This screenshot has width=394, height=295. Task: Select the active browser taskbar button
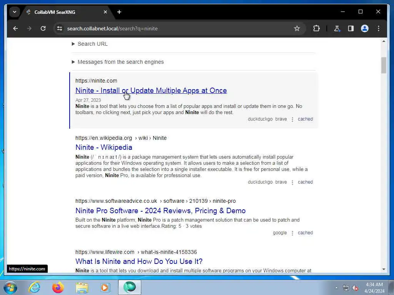coord(130,287)
